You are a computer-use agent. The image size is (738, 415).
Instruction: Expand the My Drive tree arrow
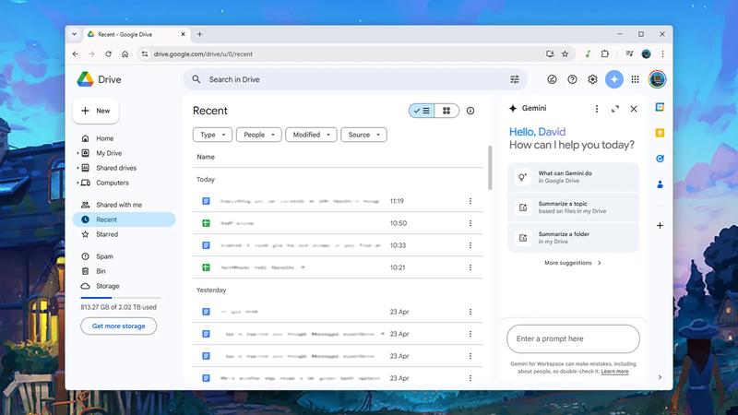click(x=77, y=153)
